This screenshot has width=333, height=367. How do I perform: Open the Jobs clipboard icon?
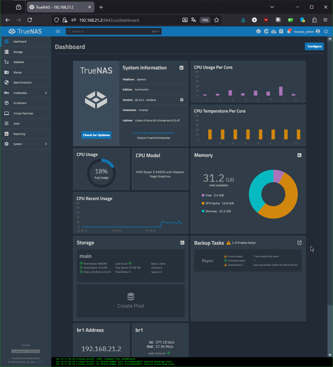pos(281,32)
